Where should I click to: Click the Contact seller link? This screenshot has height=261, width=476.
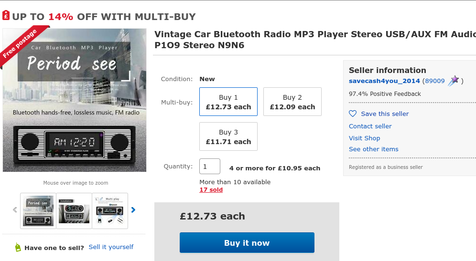tap(370, 126)
